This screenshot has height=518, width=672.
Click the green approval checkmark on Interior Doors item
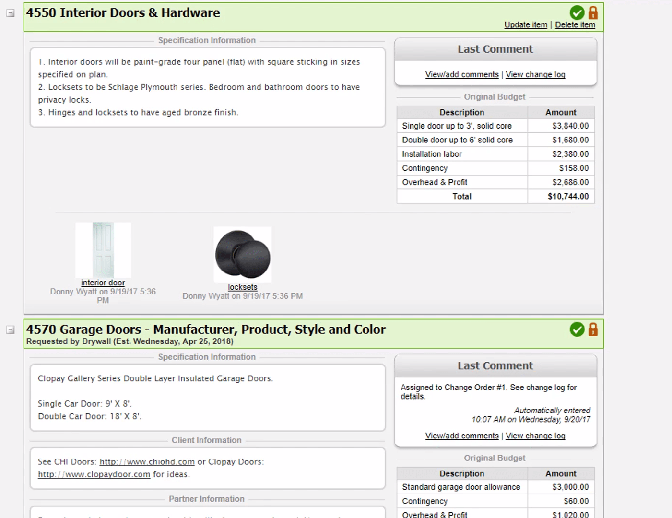coord(577,13)
